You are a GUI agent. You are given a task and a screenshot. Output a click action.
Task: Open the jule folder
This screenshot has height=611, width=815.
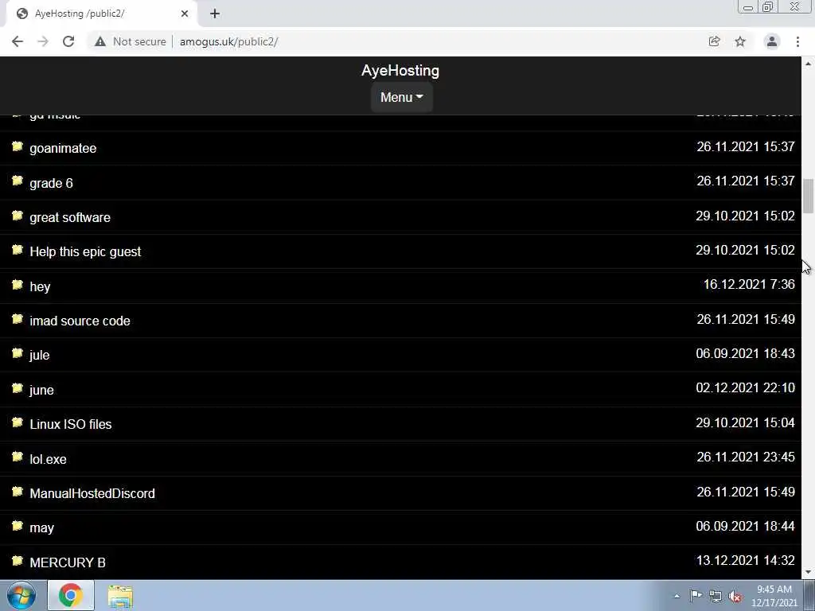40,356
